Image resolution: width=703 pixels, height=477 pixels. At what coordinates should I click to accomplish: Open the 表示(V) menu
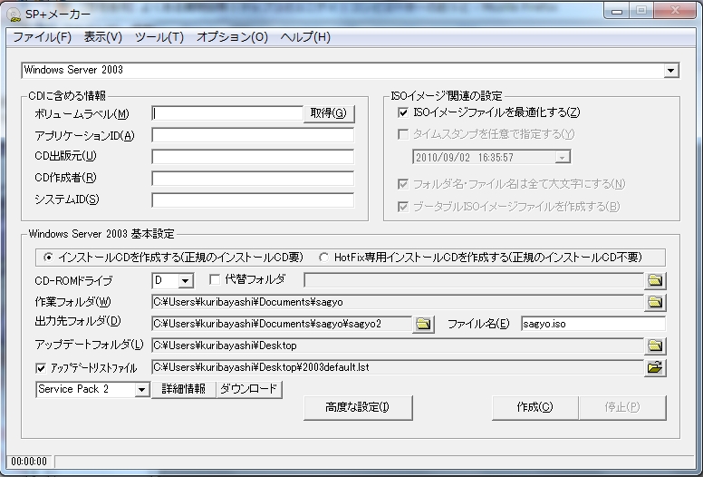pyautogui.click(x=103, y=37)
